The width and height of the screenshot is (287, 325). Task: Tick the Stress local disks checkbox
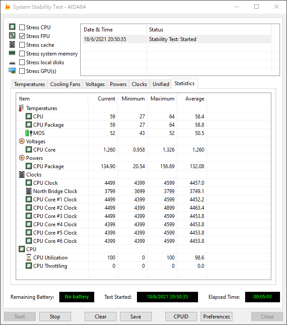[22, 62]
